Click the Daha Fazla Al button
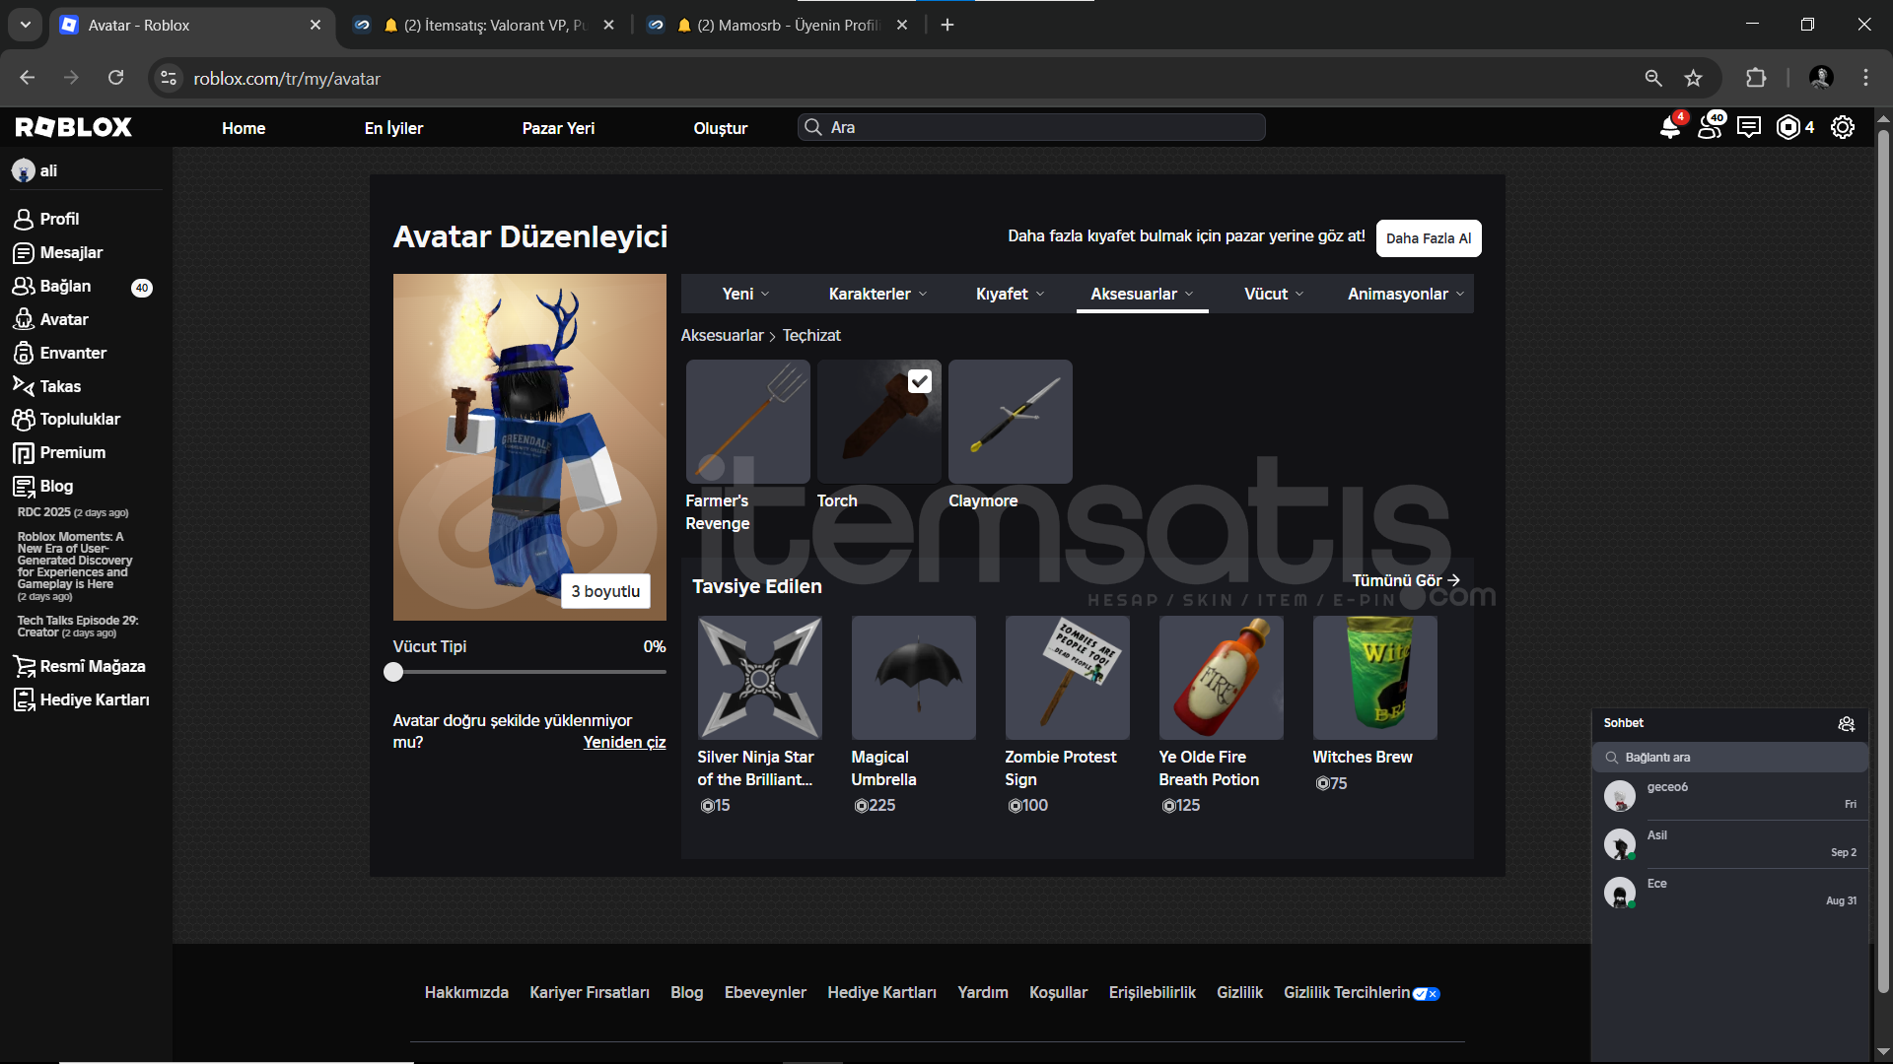The height and width of the screenshot is (1064, 1893). click(x=1429, y=238)
